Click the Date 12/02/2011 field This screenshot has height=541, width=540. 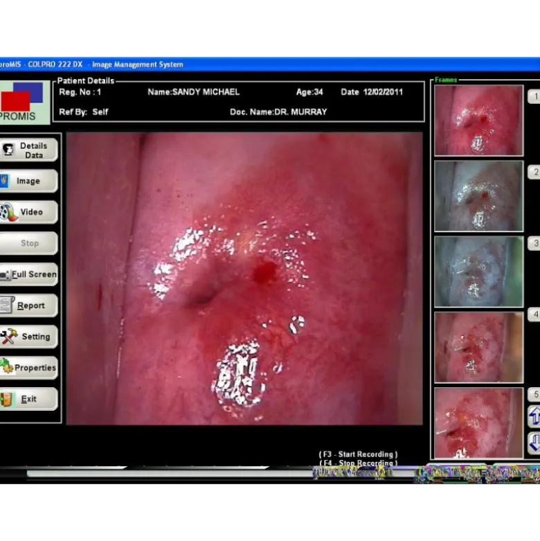click(372, 92)
